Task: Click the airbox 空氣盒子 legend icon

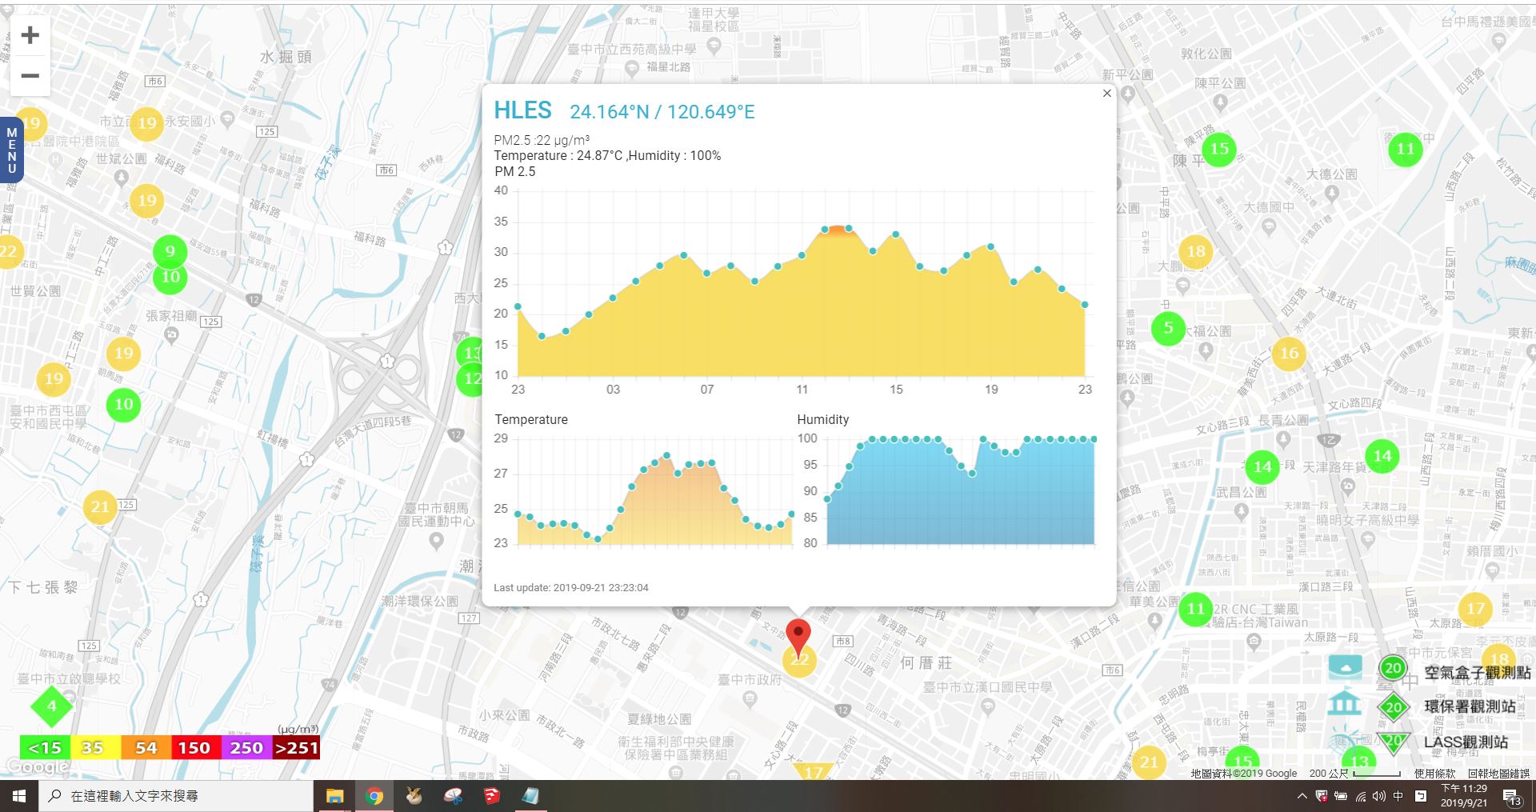Action: [1345, 666]
